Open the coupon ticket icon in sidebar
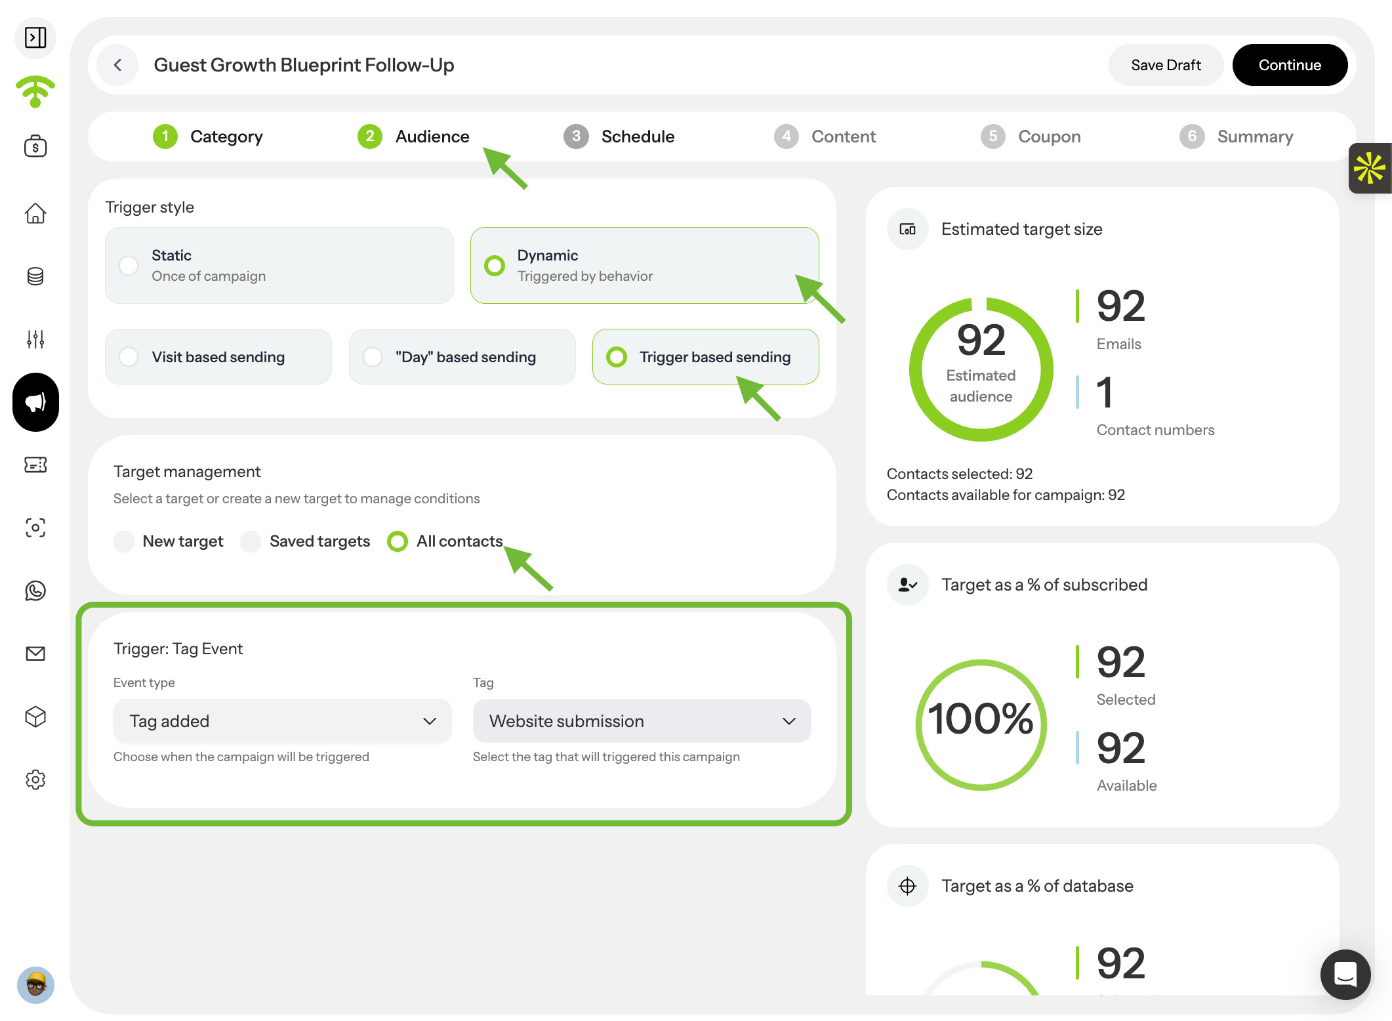1392x1021 pixels. tap(35, 465)
